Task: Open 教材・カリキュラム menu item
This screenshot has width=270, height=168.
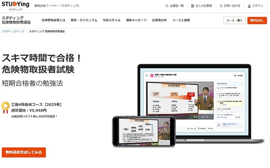Action: pos(84,20)
